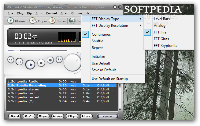Viewport: 200px width, 126px height.
Task: Open the Ripper section icon
Action: 33,21
